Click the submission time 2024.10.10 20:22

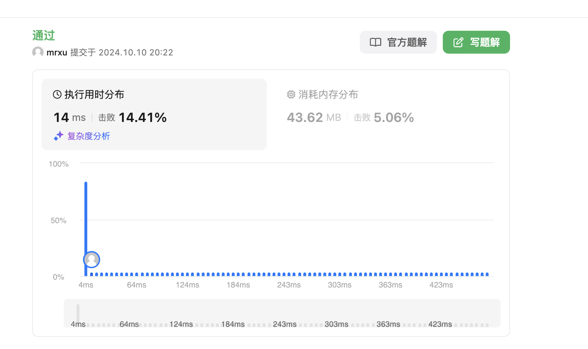click(136, 53)
